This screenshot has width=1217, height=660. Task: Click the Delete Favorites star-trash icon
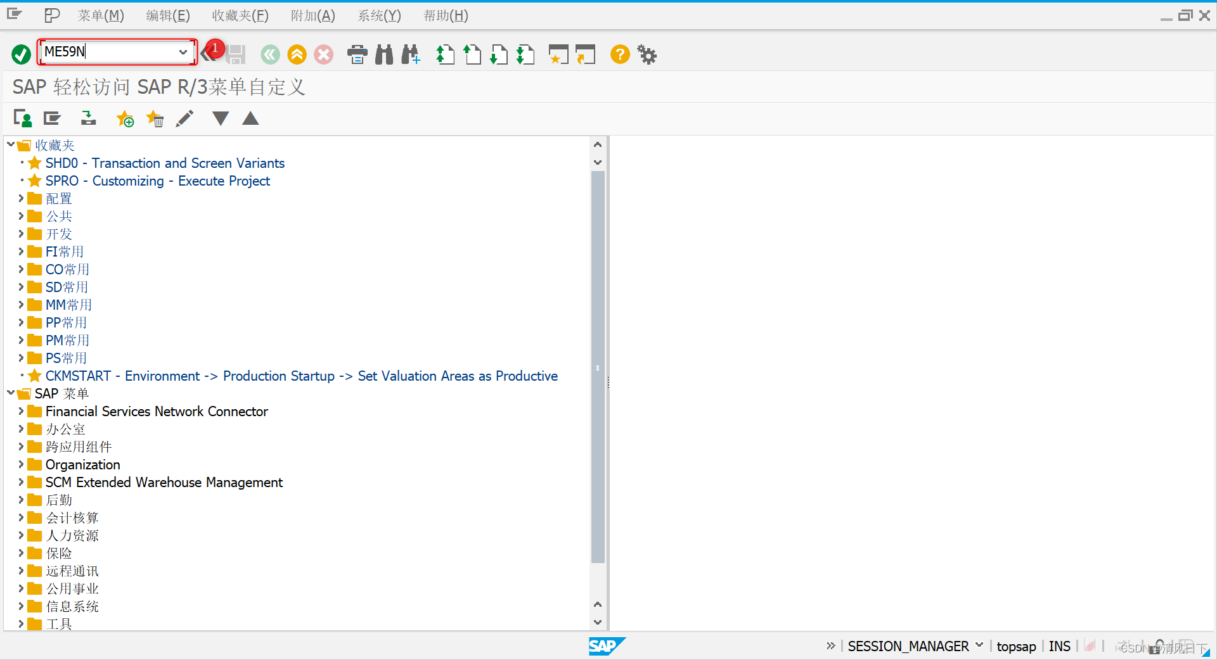click(x=155, y=118)
